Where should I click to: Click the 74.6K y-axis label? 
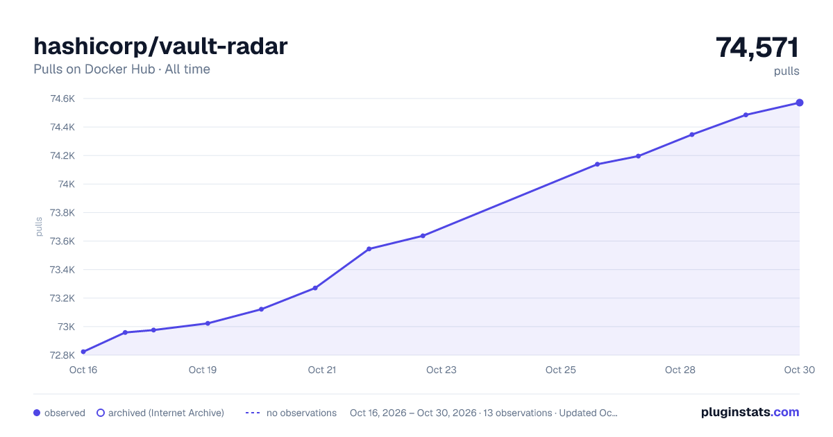[62, 98]
